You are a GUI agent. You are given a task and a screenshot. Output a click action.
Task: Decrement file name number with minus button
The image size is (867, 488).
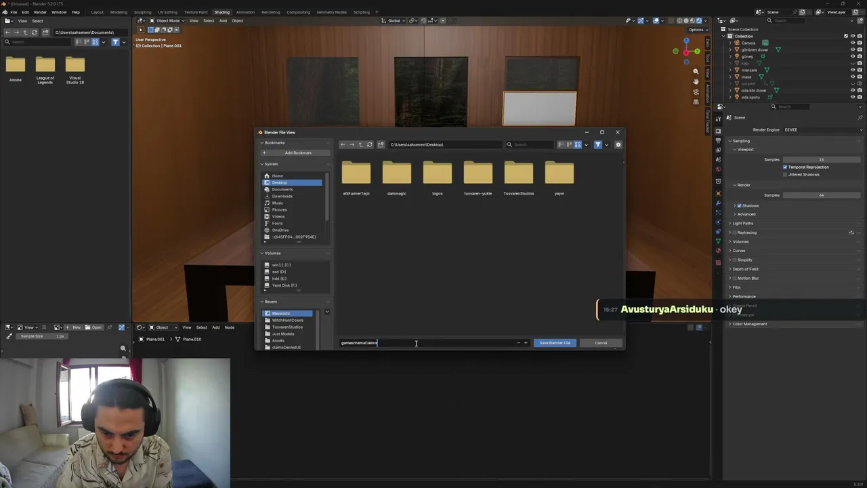point(519,343)
